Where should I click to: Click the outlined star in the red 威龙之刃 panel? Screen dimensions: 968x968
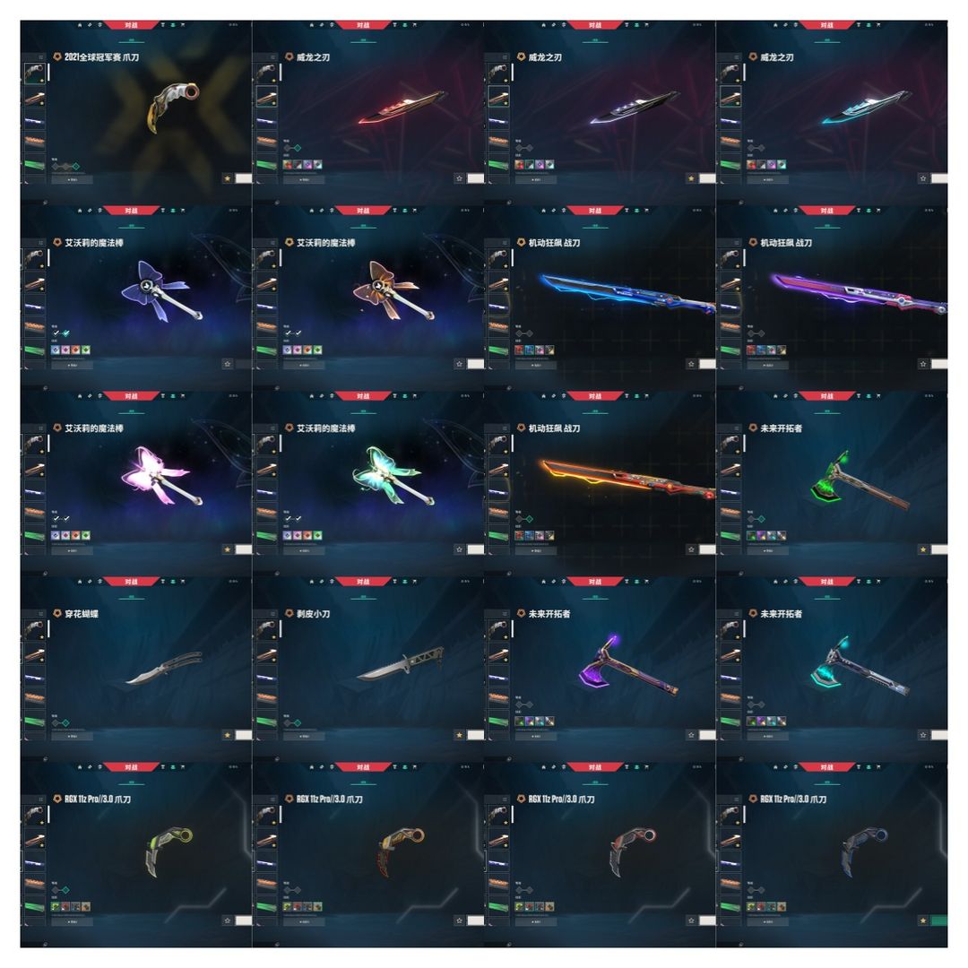(x=459, y=178)
